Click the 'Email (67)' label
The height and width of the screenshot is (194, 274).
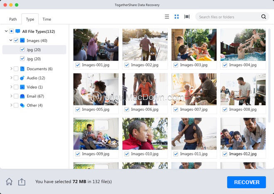pyautogui.click(x=35, y=96)
